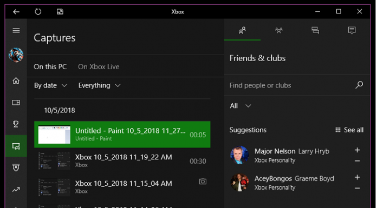
Task: Remove AceyBongos suggestion with minus icon
Action: pyautogui.click(x=357, y=188)
